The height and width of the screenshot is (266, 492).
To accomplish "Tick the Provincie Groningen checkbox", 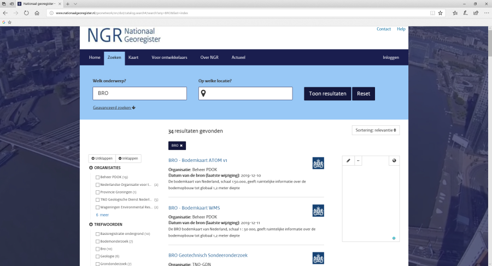I will (97, 192).
